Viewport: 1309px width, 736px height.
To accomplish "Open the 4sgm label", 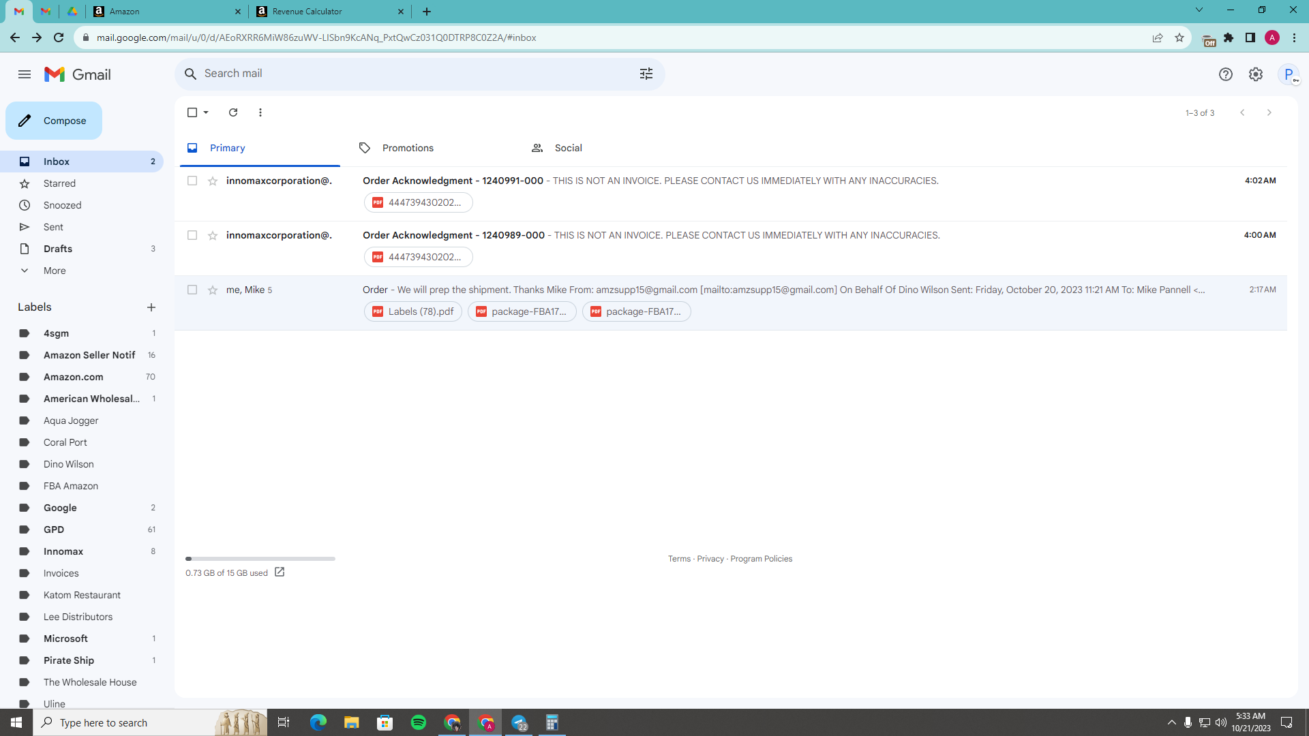I will pos(82,333).
